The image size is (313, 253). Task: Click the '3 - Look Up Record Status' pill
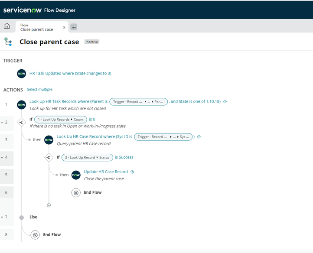click(87, 157)
